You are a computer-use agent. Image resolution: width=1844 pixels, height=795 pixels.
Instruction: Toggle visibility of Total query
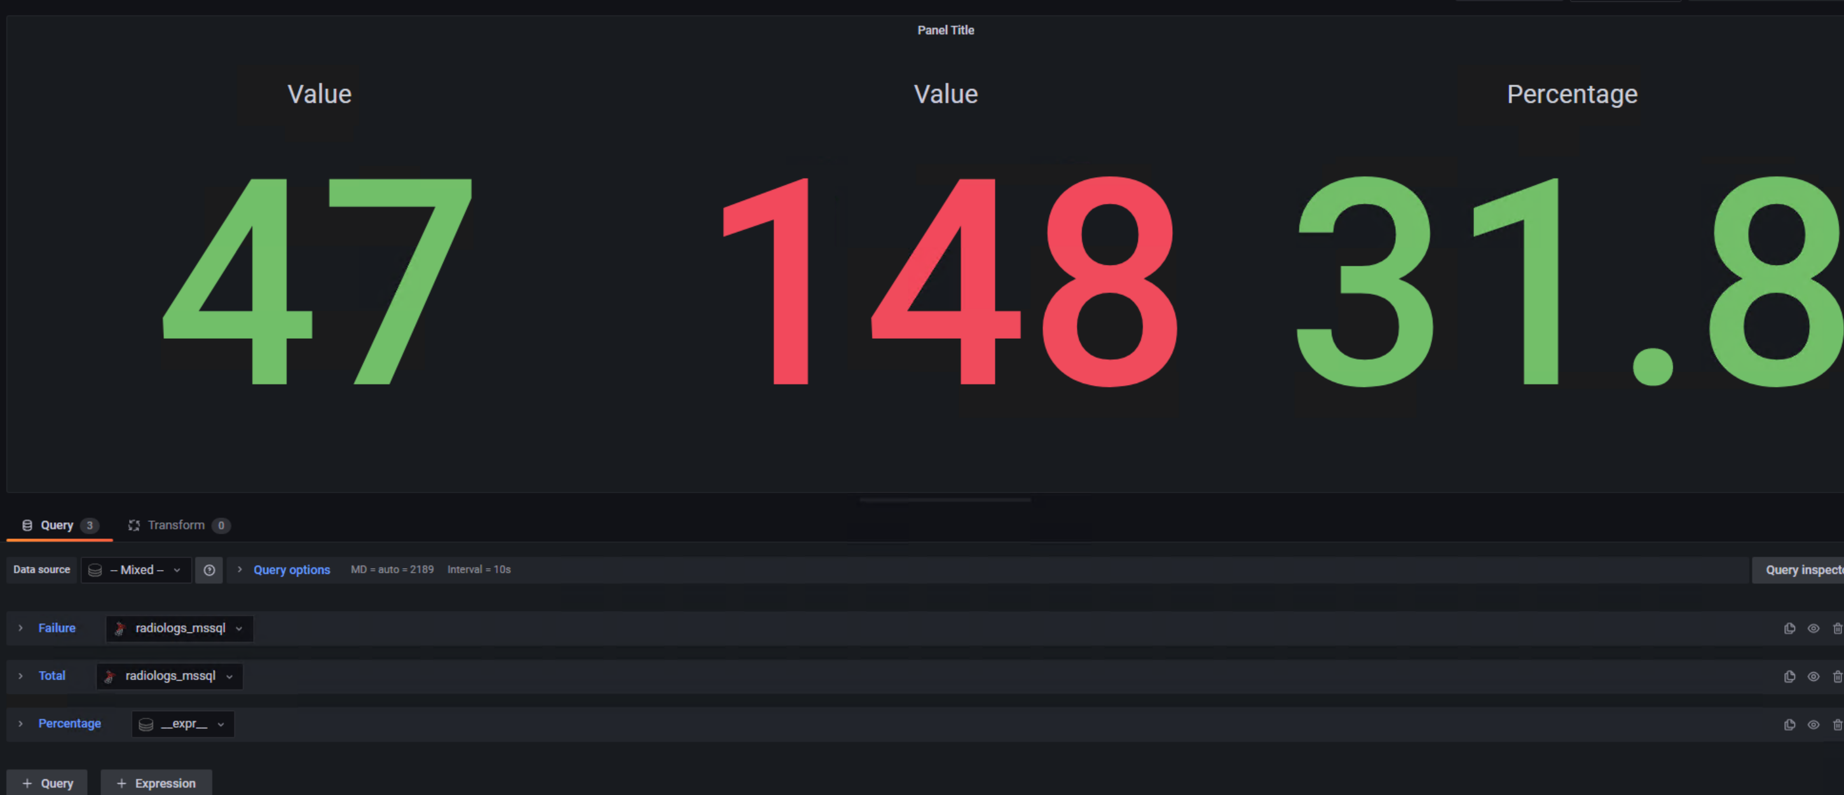click(1813, 676)
